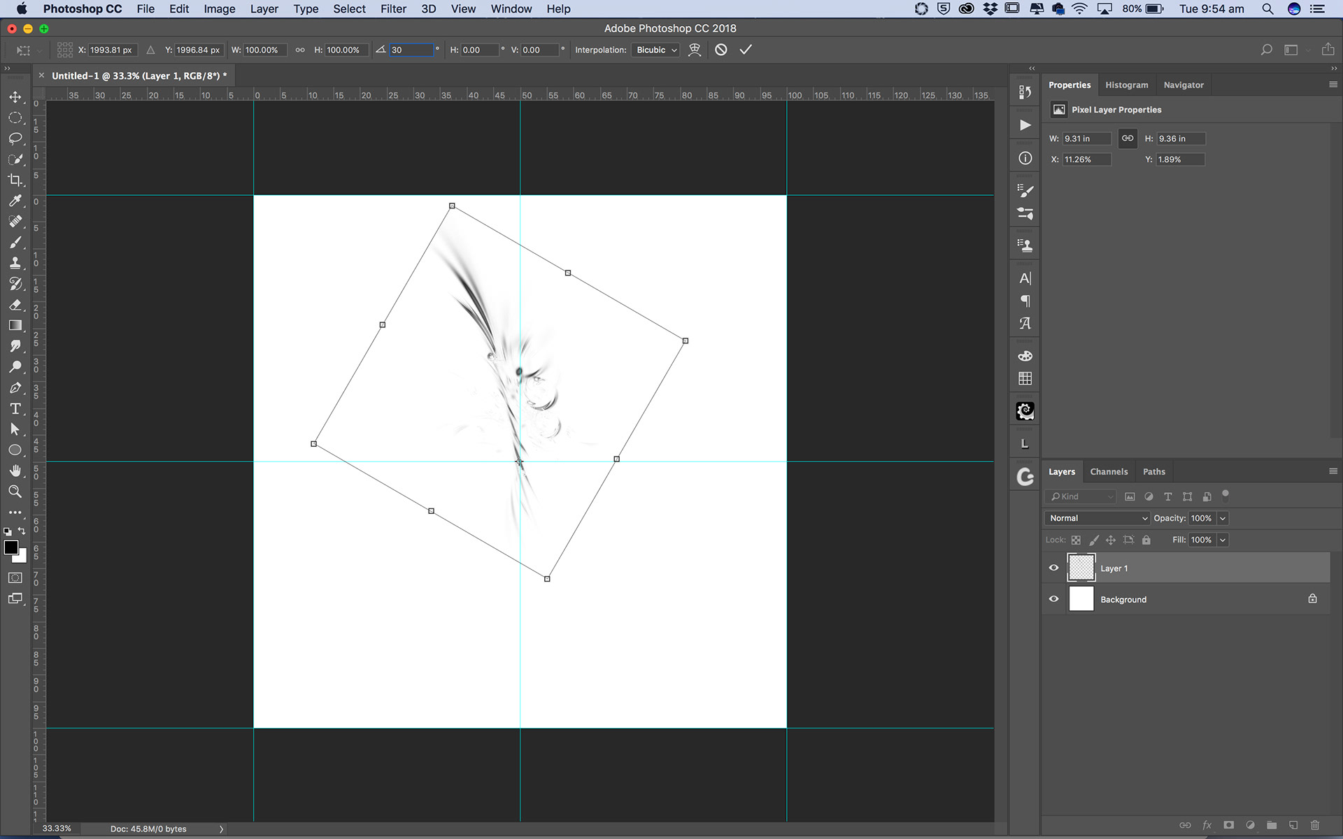
Task: Click the delete layer trash icon
Action: [1315, 825]
